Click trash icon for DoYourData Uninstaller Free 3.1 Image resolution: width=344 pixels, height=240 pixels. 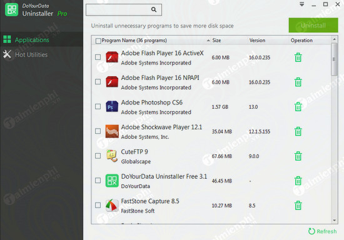coord(298,181)
